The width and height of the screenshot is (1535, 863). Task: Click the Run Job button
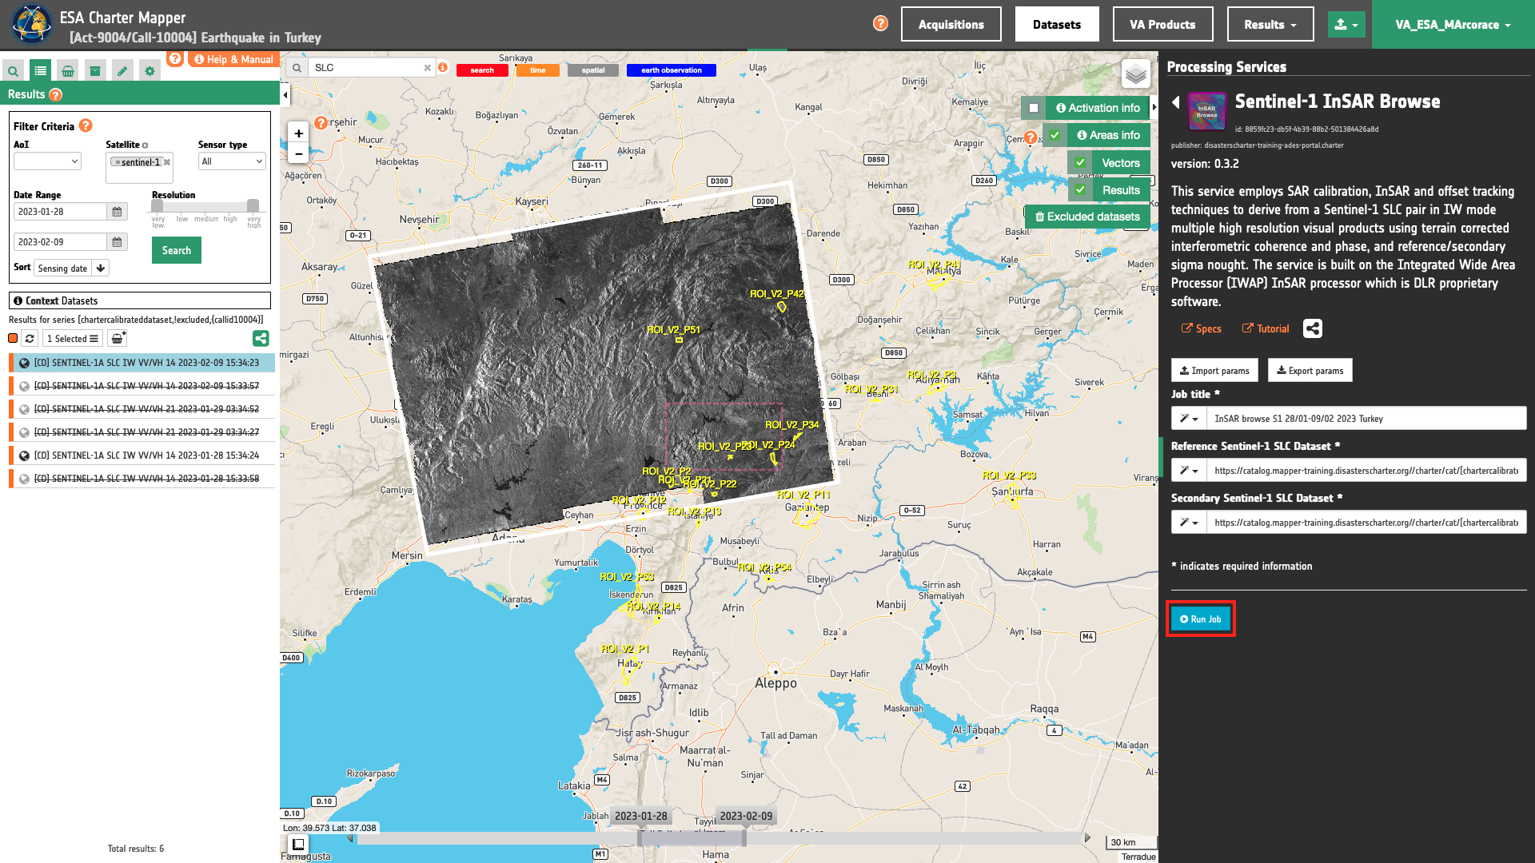coord(1200,619)
